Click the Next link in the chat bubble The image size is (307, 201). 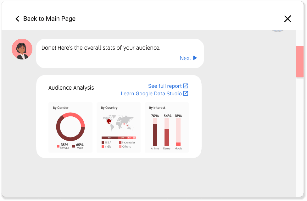point(185,58)
